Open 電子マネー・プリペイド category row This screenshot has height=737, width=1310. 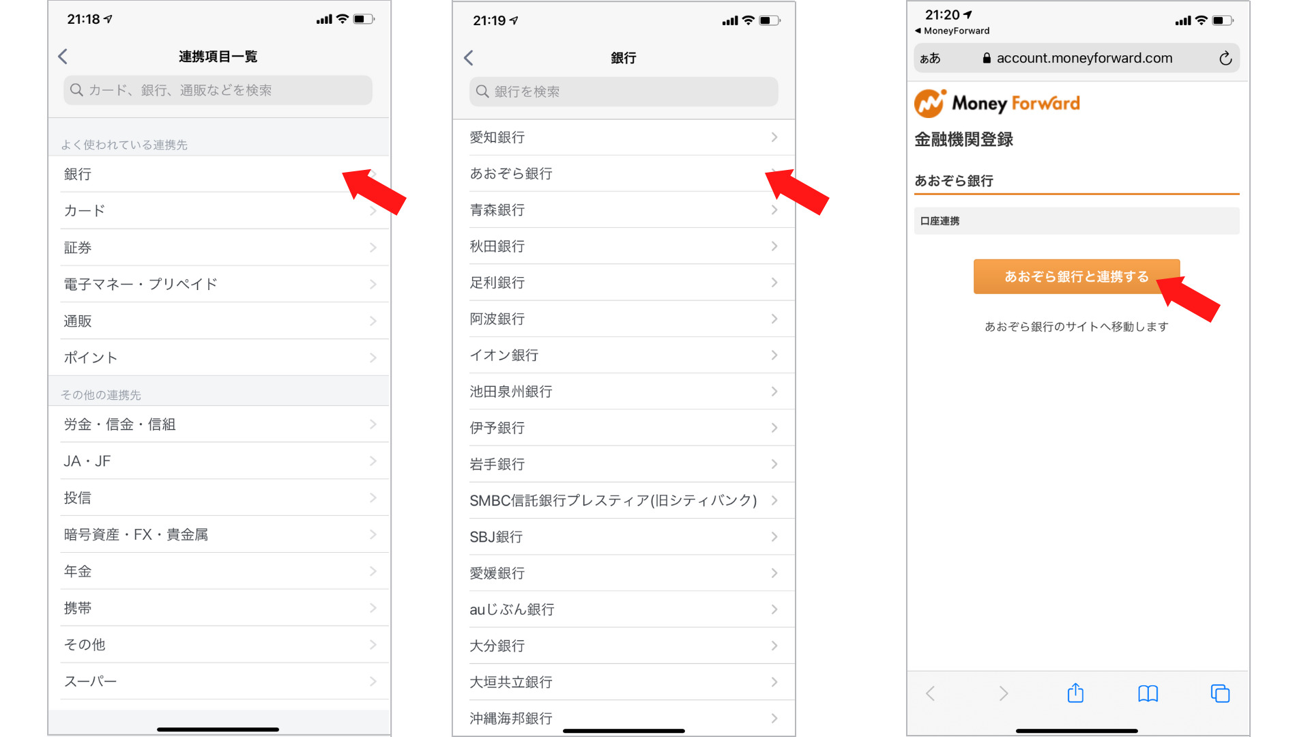point(219,285)
